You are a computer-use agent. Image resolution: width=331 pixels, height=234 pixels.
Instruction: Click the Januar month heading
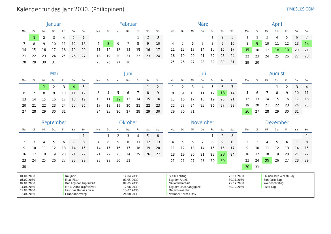pos(54,24)
